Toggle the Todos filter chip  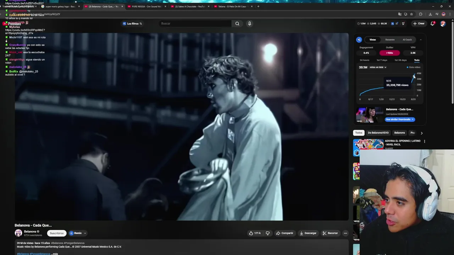(x=359, y=133)
